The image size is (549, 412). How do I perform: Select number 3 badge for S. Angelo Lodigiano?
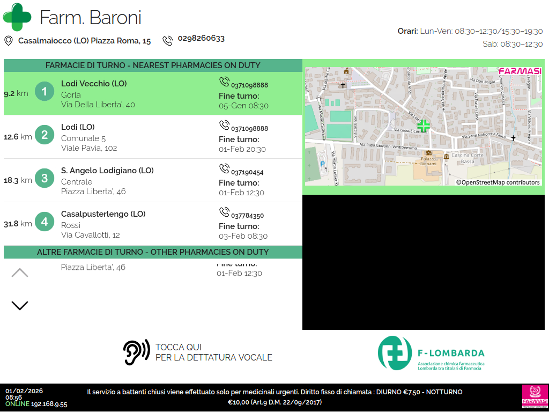tap(44, 179)
